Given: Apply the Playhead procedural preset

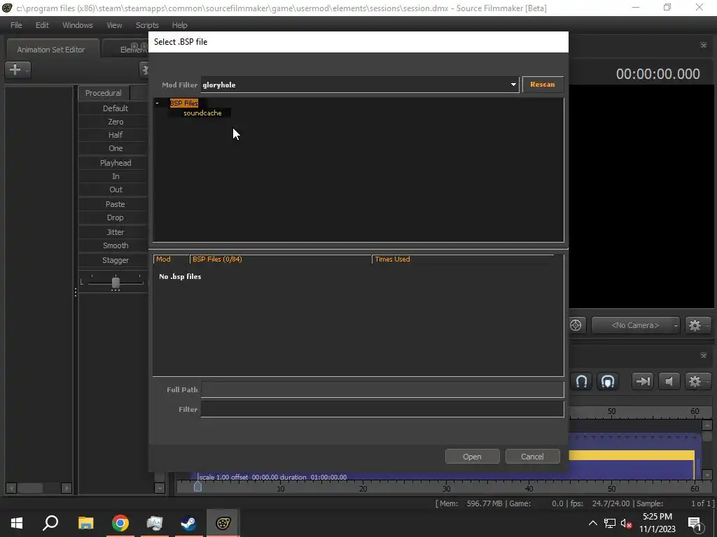Looking at the screenshot, I should [115, 162].
